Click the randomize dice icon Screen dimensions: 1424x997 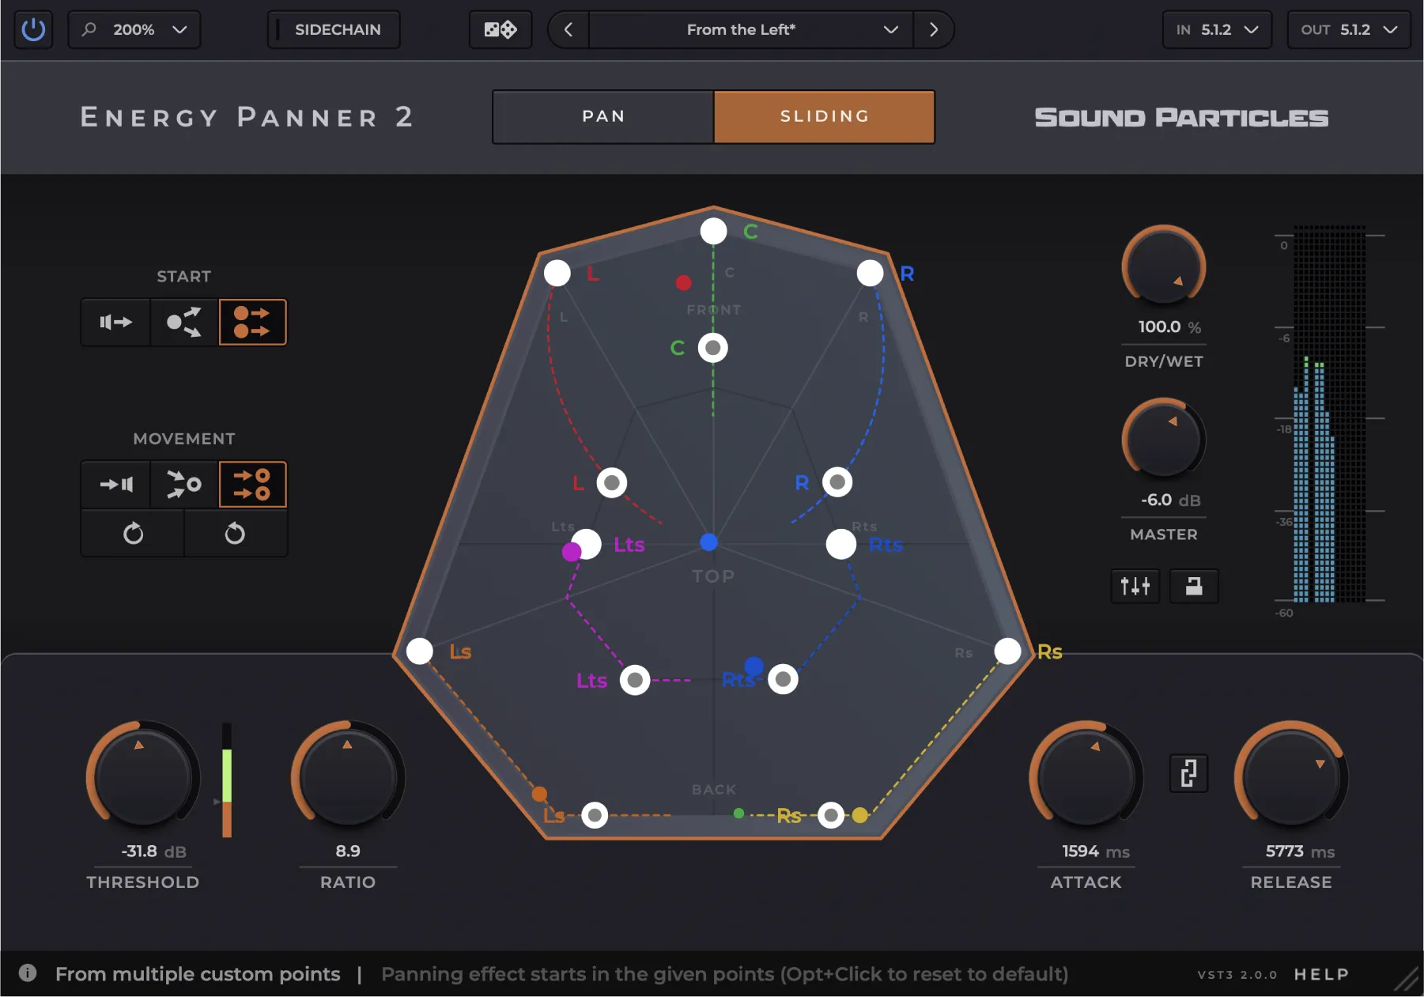pyautogui.click(x=500, y=30)
